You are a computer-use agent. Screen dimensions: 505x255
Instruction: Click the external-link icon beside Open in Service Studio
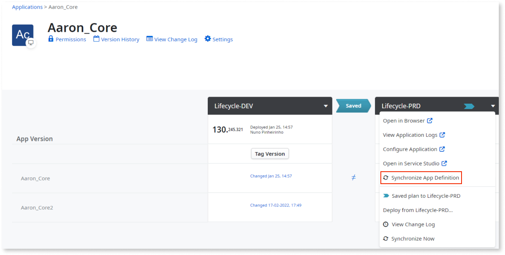pyautogui.click(x=444, y=163)
